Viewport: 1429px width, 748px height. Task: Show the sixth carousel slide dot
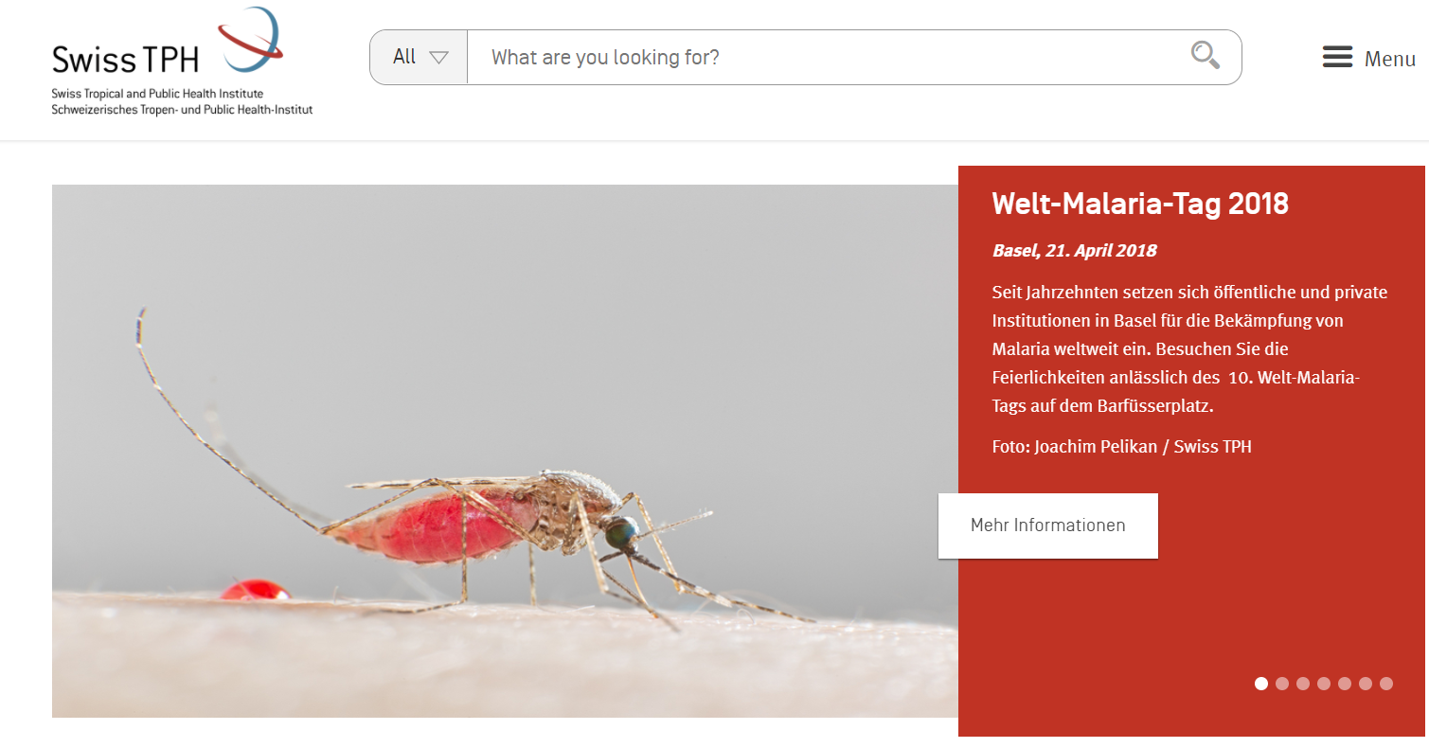point(1366,684)
